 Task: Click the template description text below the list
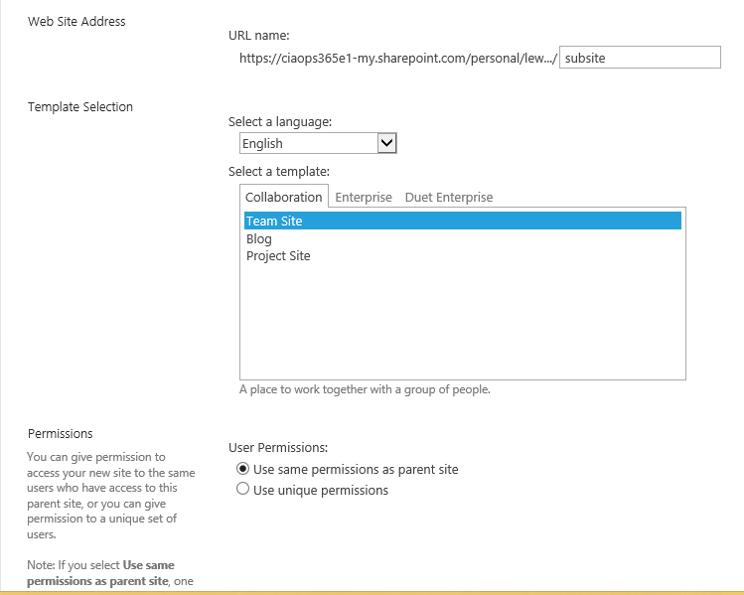click(365, 389)
